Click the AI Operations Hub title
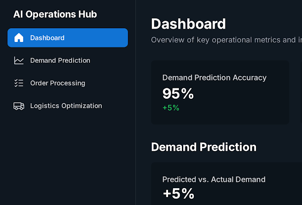The width and height of the screenshot is (302, 205). pos(55,14)
